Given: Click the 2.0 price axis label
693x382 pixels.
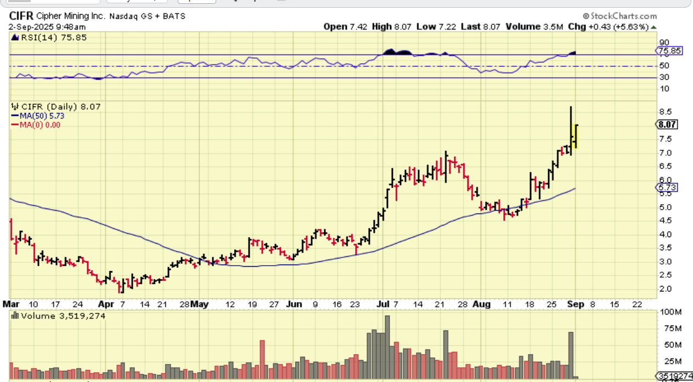Looking at the screenshot, I should pos(667,289).
